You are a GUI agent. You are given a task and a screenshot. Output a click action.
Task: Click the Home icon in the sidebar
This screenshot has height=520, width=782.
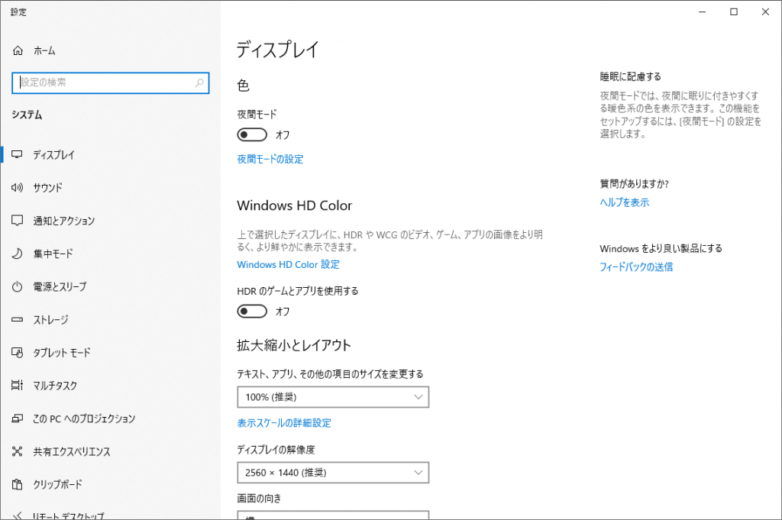click(x=18, y=50)
